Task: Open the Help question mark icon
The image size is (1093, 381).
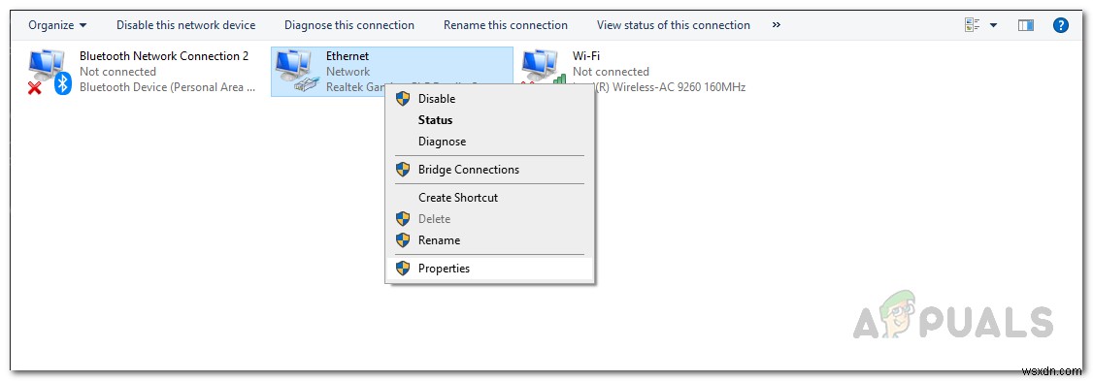Action: (x=1060, y=25)
